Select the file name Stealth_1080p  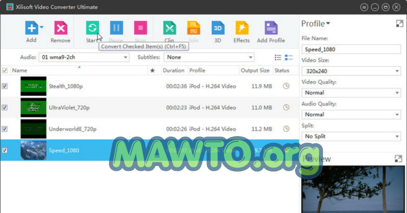click(66, 86)
